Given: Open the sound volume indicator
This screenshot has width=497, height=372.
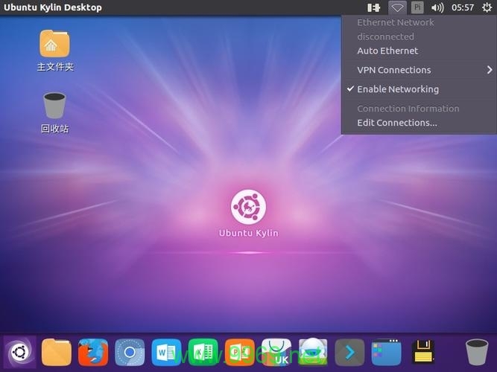Looking at the screenshot, I should coord(437,7).
